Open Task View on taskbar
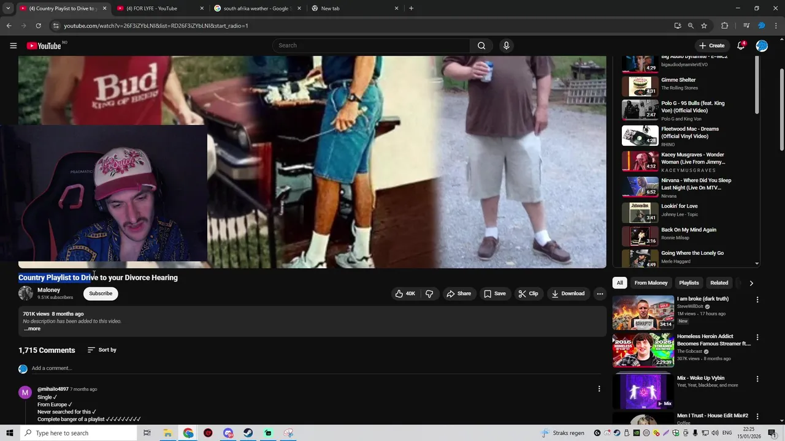Viewport: 785px width, 441px height. pyautogui.click(x=147, y=433)
